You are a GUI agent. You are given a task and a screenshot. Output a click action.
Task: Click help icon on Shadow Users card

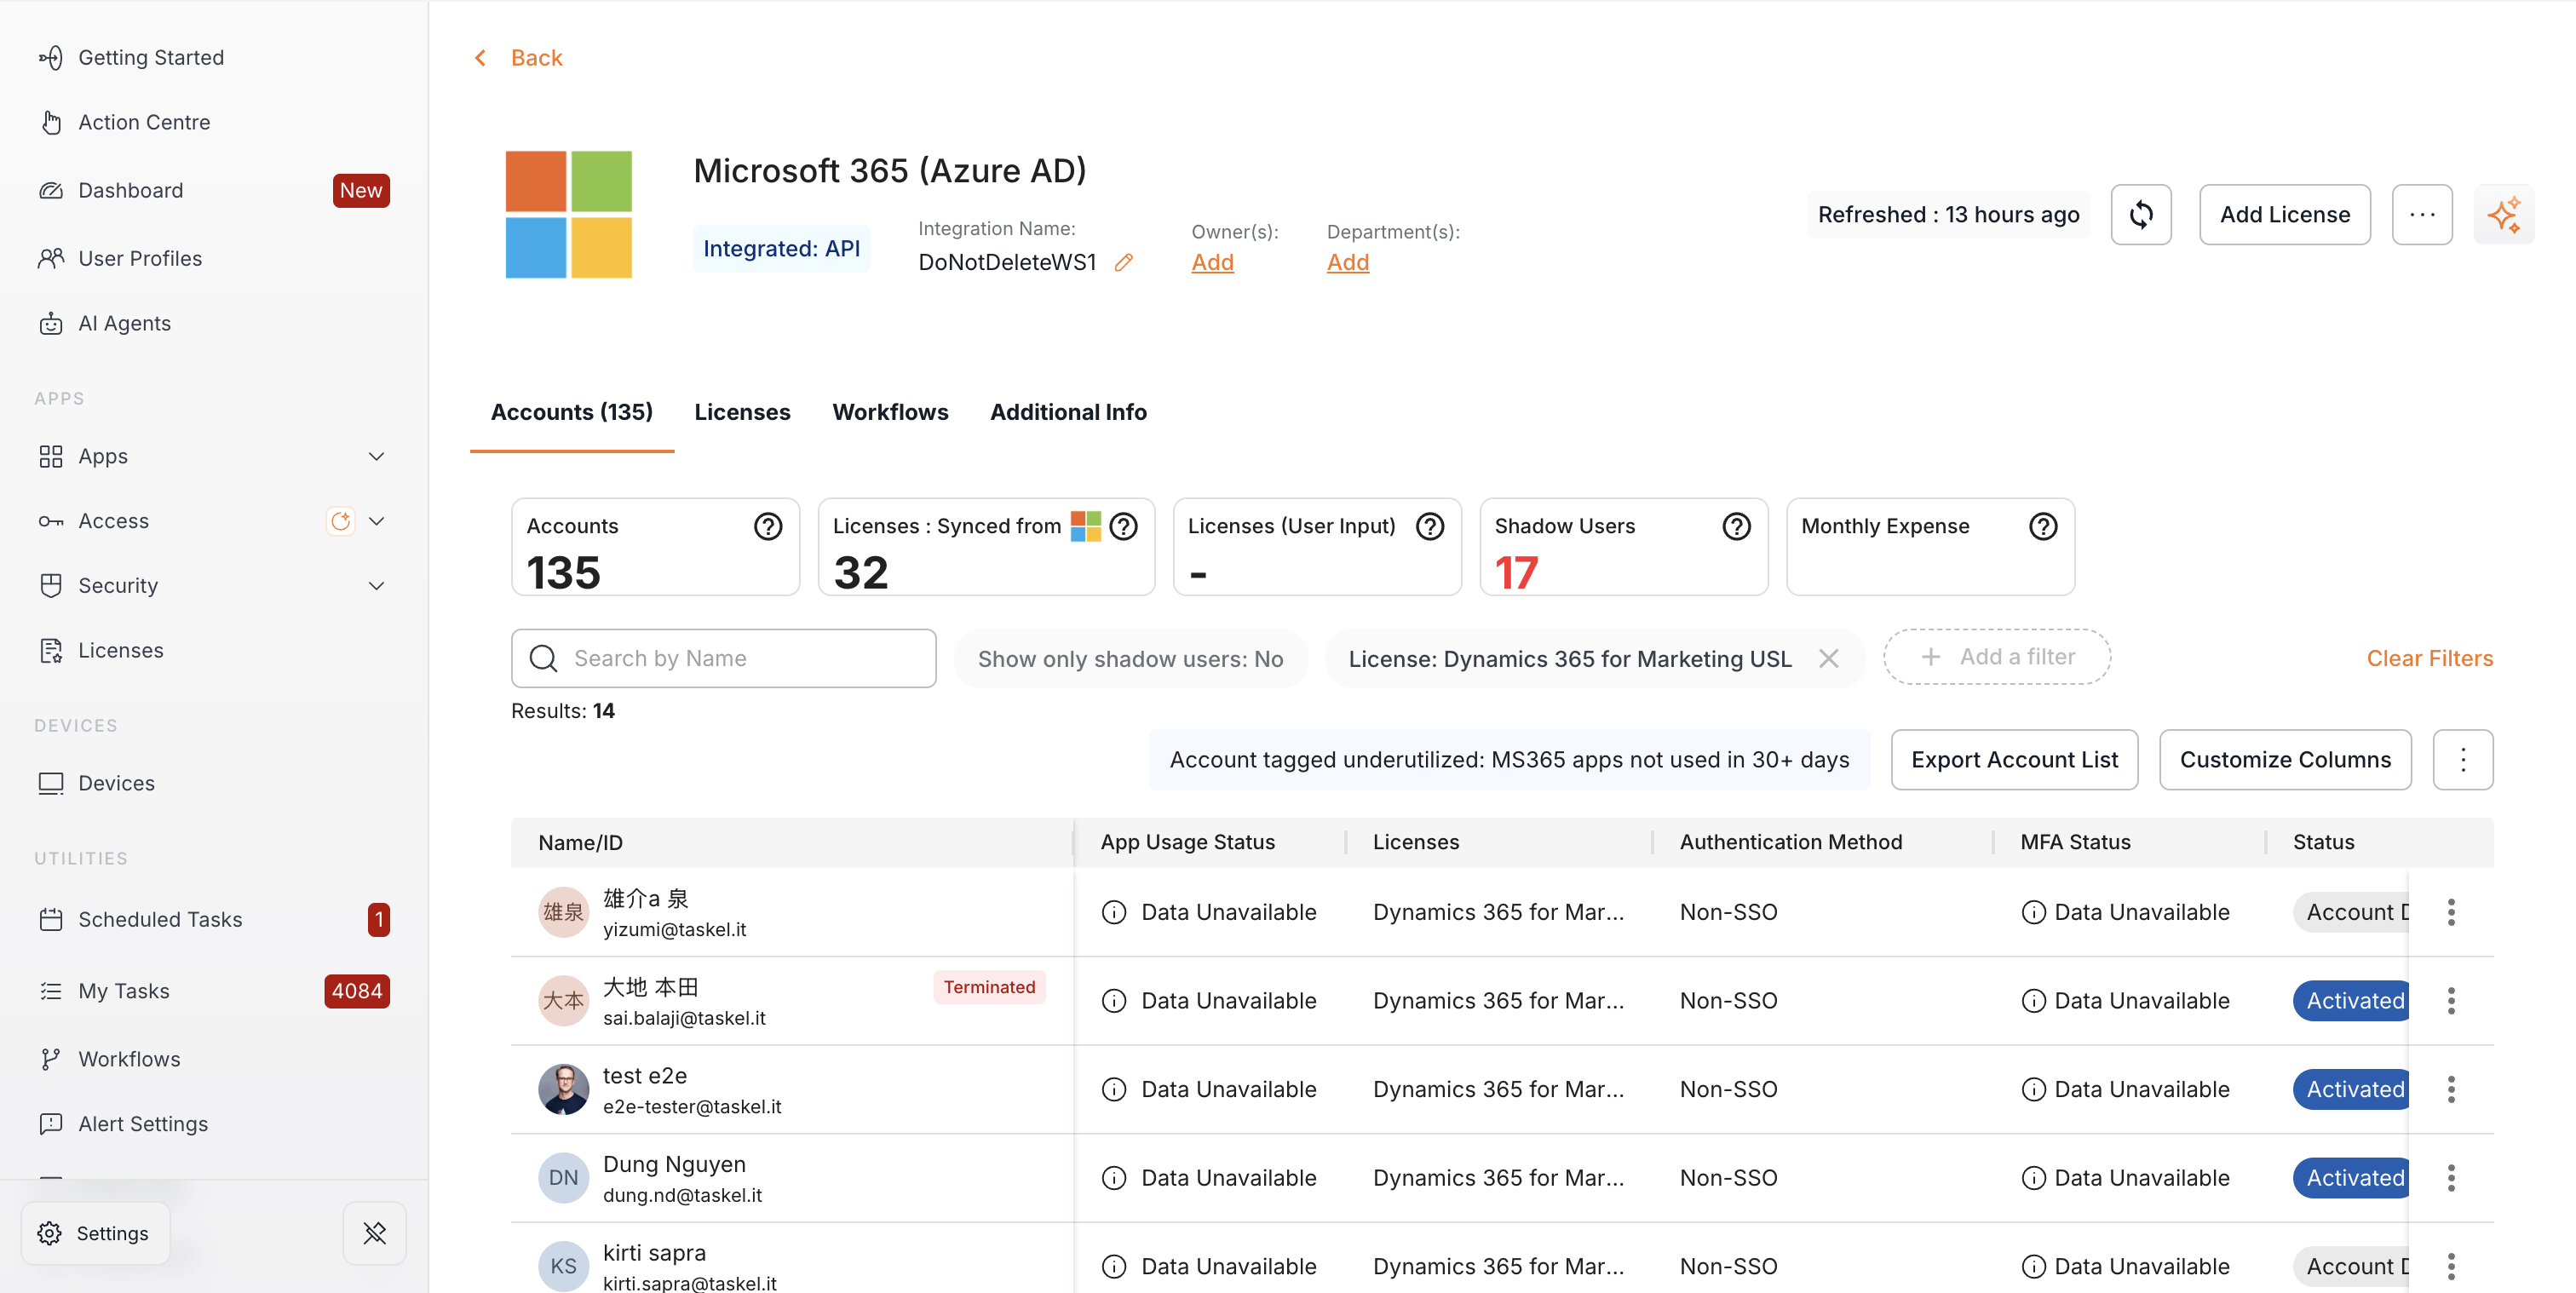(1737, 526)
